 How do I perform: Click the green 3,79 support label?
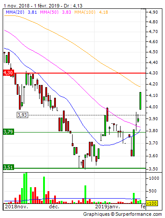click(x=8, y=132)
